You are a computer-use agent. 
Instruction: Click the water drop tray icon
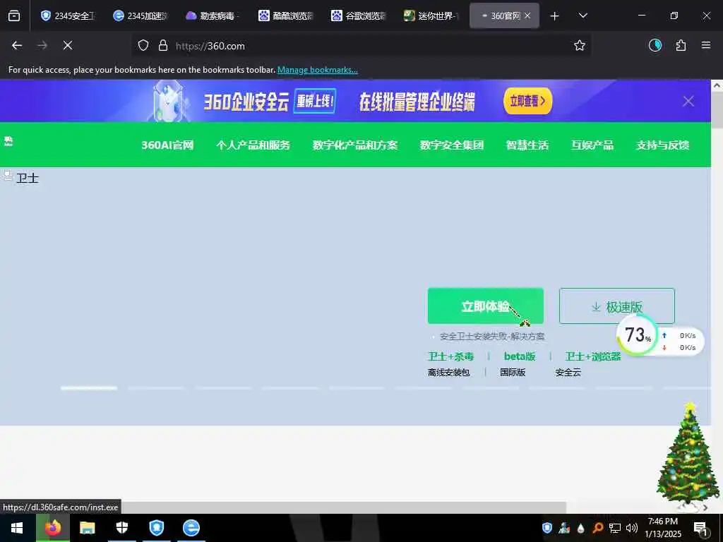click(x=580, y=528)
